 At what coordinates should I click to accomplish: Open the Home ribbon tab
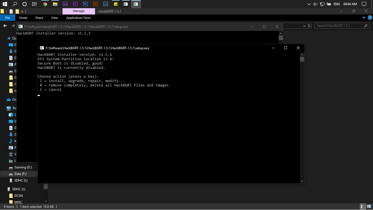click(x=23, y=18)
